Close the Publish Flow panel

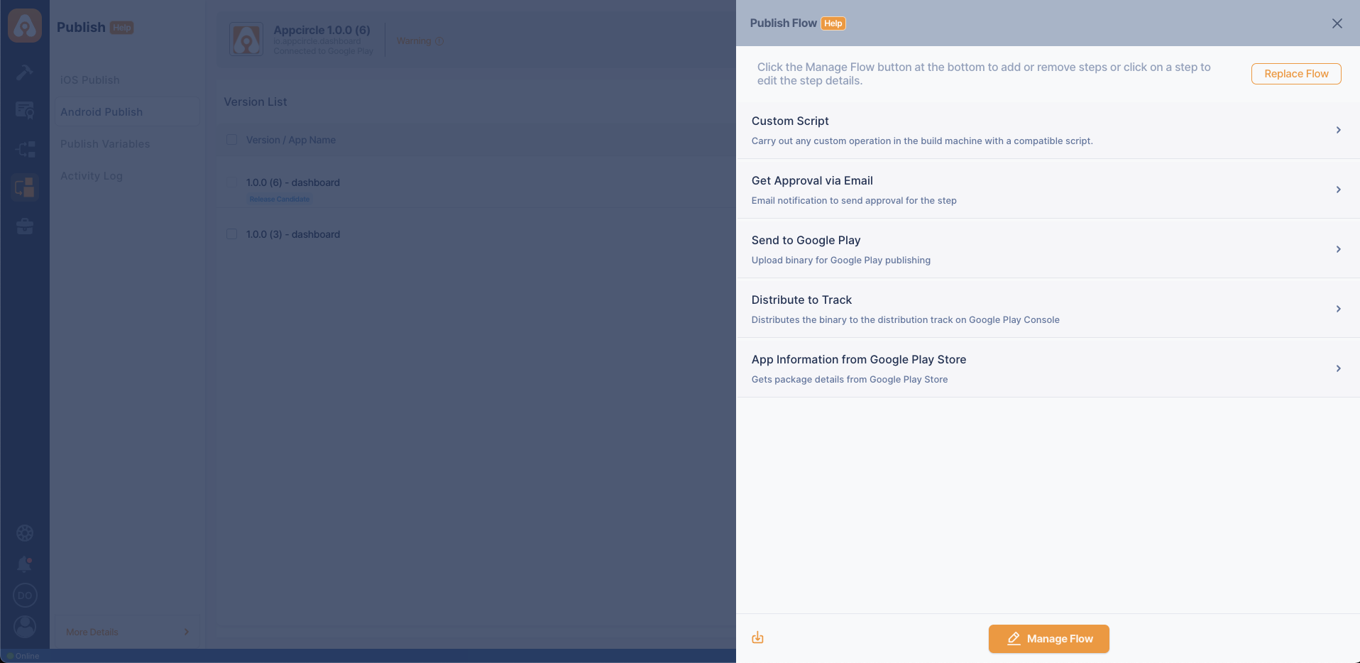point(1337,23)
